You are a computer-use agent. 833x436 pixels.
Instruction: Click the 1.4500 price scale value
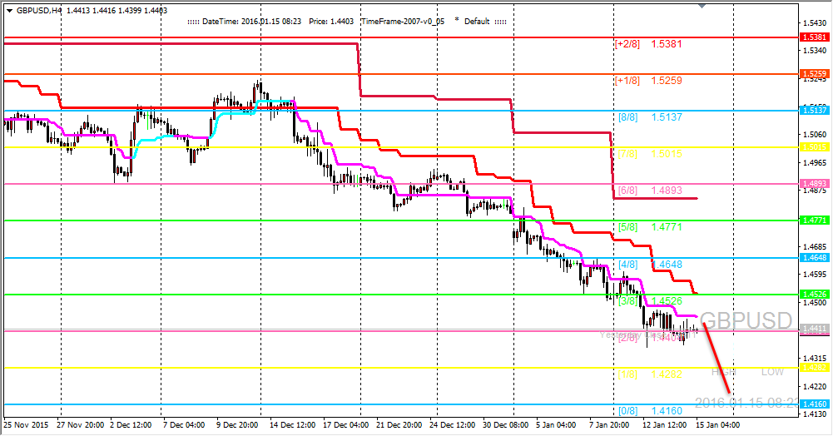pos(815,303)
